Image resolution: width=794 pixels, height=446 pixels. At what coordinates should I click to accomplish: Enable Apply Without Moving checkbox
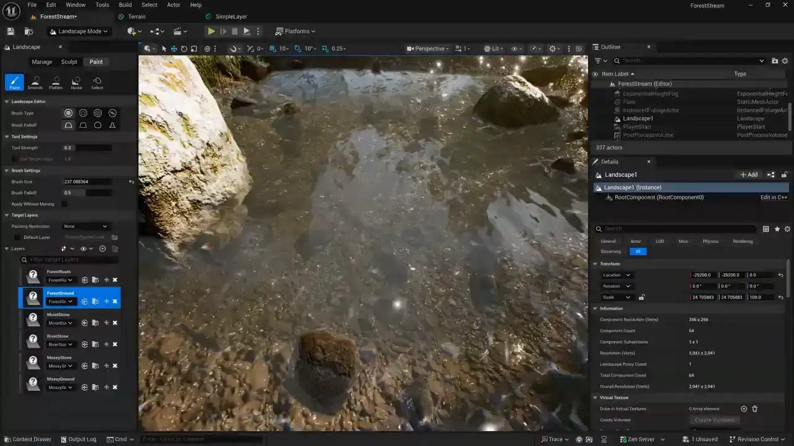click(x=65, y=204)
